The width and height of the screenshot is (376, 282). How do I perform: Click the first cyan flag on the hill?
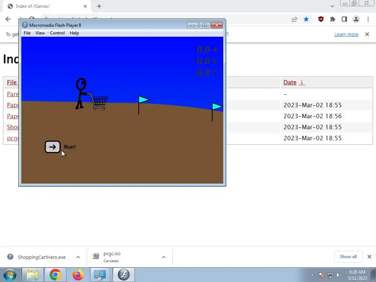(x=144, y=105)
